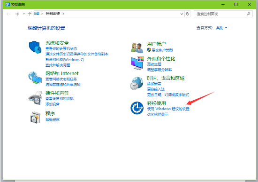Open the 卸载程序 link under Programs

(x=53, y=120)
